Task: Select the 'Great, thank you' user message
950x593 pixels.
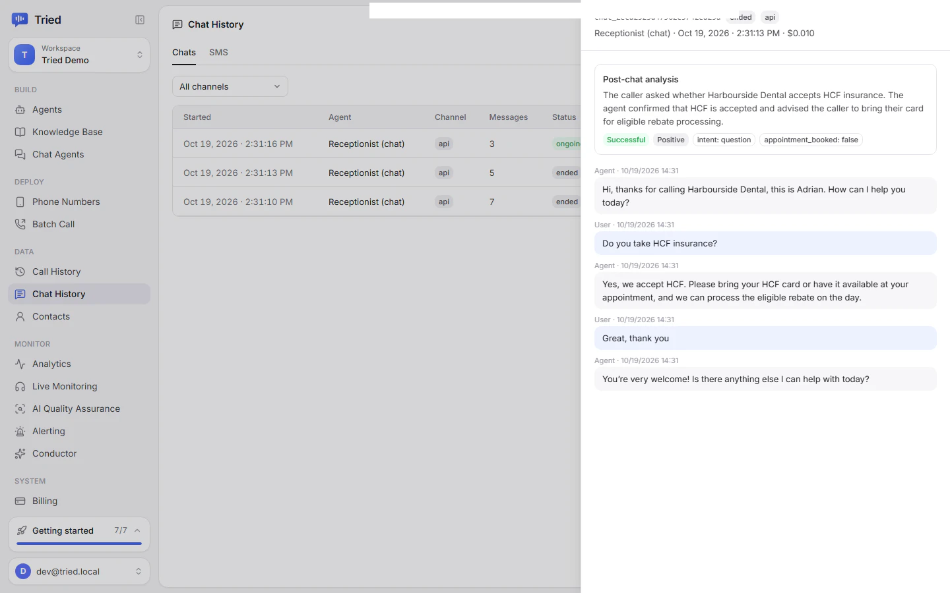Action: (x=765, y=338)
